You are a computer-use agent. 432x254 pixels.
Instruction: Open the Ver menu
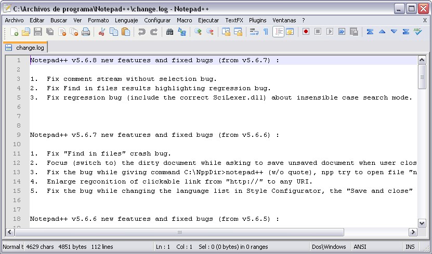[x=77, y=20]
